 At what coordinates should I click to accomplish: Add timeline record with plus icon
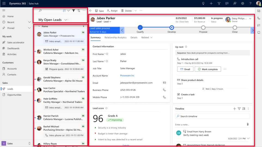[234, 109]
